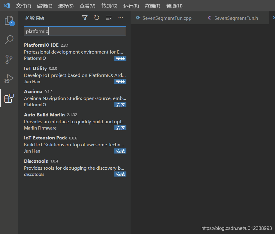The width and height of the screenshot is (275, 234).
Task: Click 'Provides an interface to quickly build' description
Action: [74, 121]
